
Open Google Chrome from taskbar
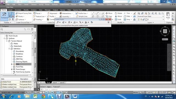[x=43, y=97]
